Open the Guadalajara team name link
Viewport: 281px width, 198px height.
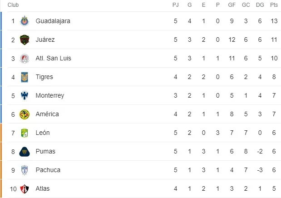coord(53,21)
